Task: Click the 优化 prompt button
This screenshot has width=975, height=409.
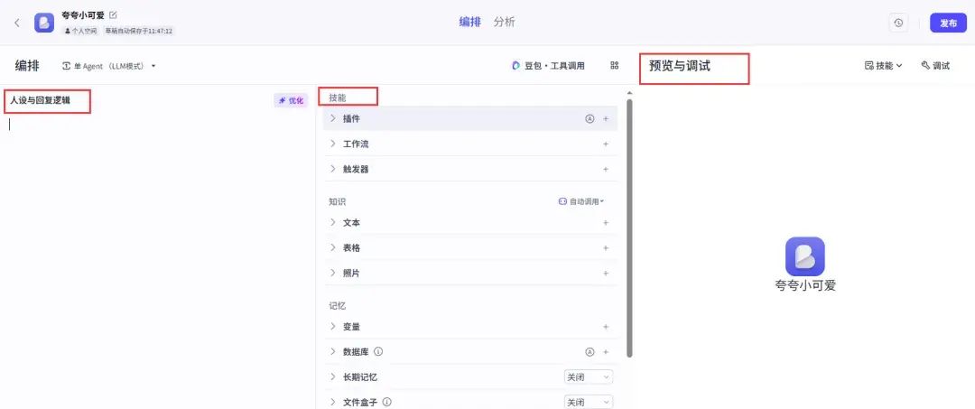Action: 291,100
